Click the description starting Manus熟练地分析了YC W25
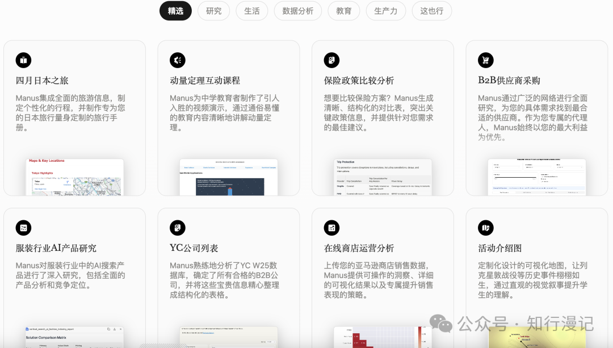This screenshot has width=613, height=348. [224, 280]
